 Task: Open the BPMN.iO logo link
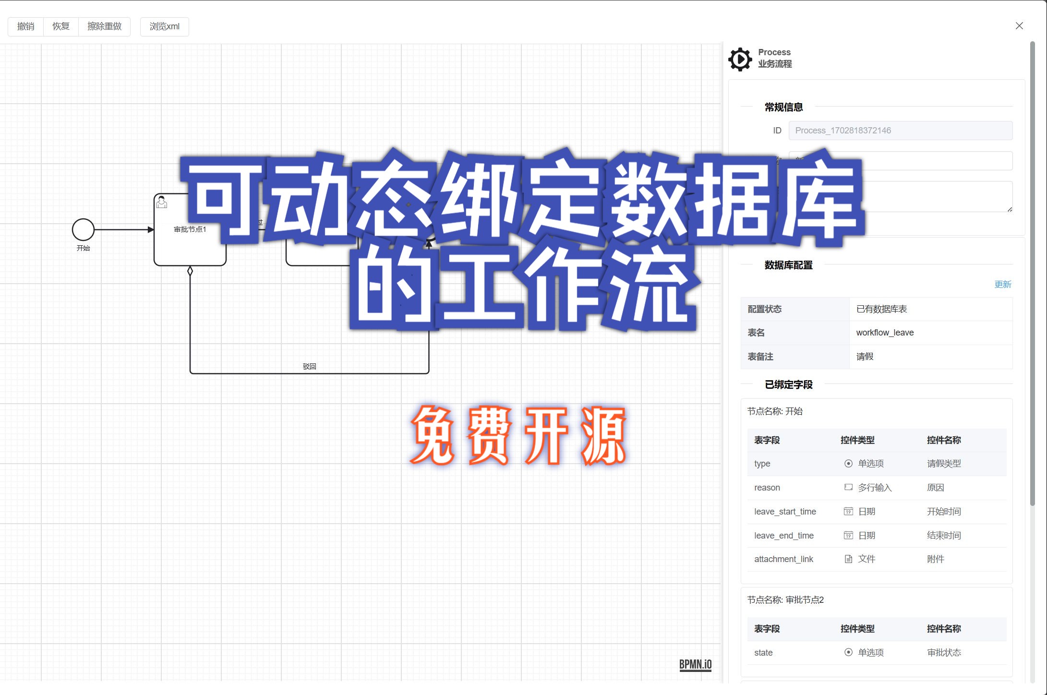click(x=695, y=664)
